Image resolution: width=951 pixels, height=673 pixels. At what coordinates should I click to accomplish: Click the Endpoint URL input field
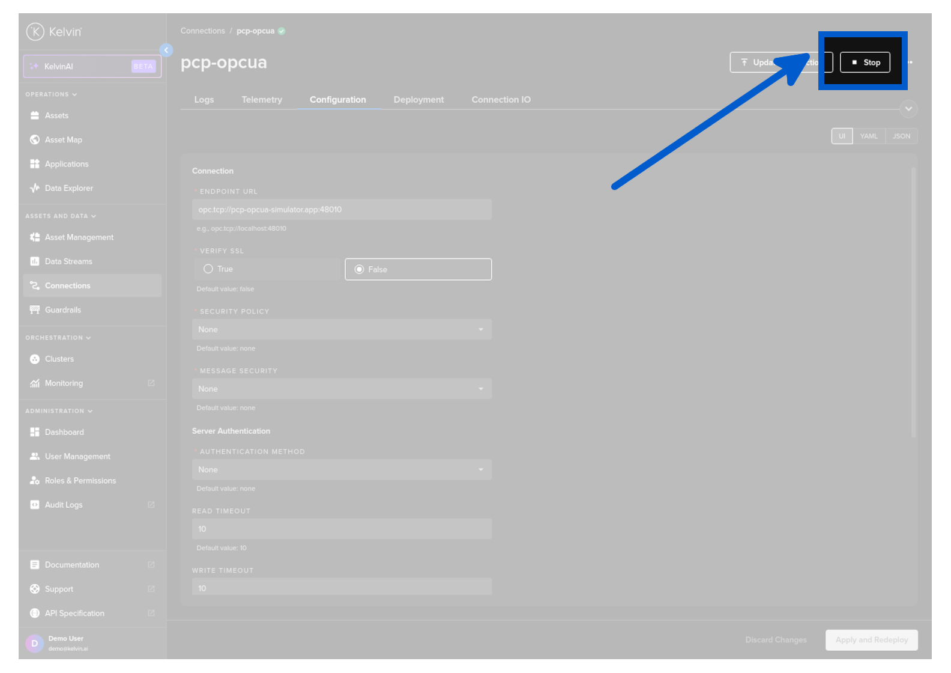[342, 210]
